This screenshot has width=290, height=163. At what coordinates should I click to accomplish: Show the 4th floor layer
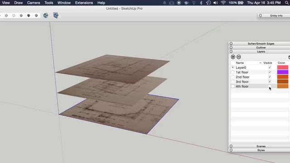(270, 86)
